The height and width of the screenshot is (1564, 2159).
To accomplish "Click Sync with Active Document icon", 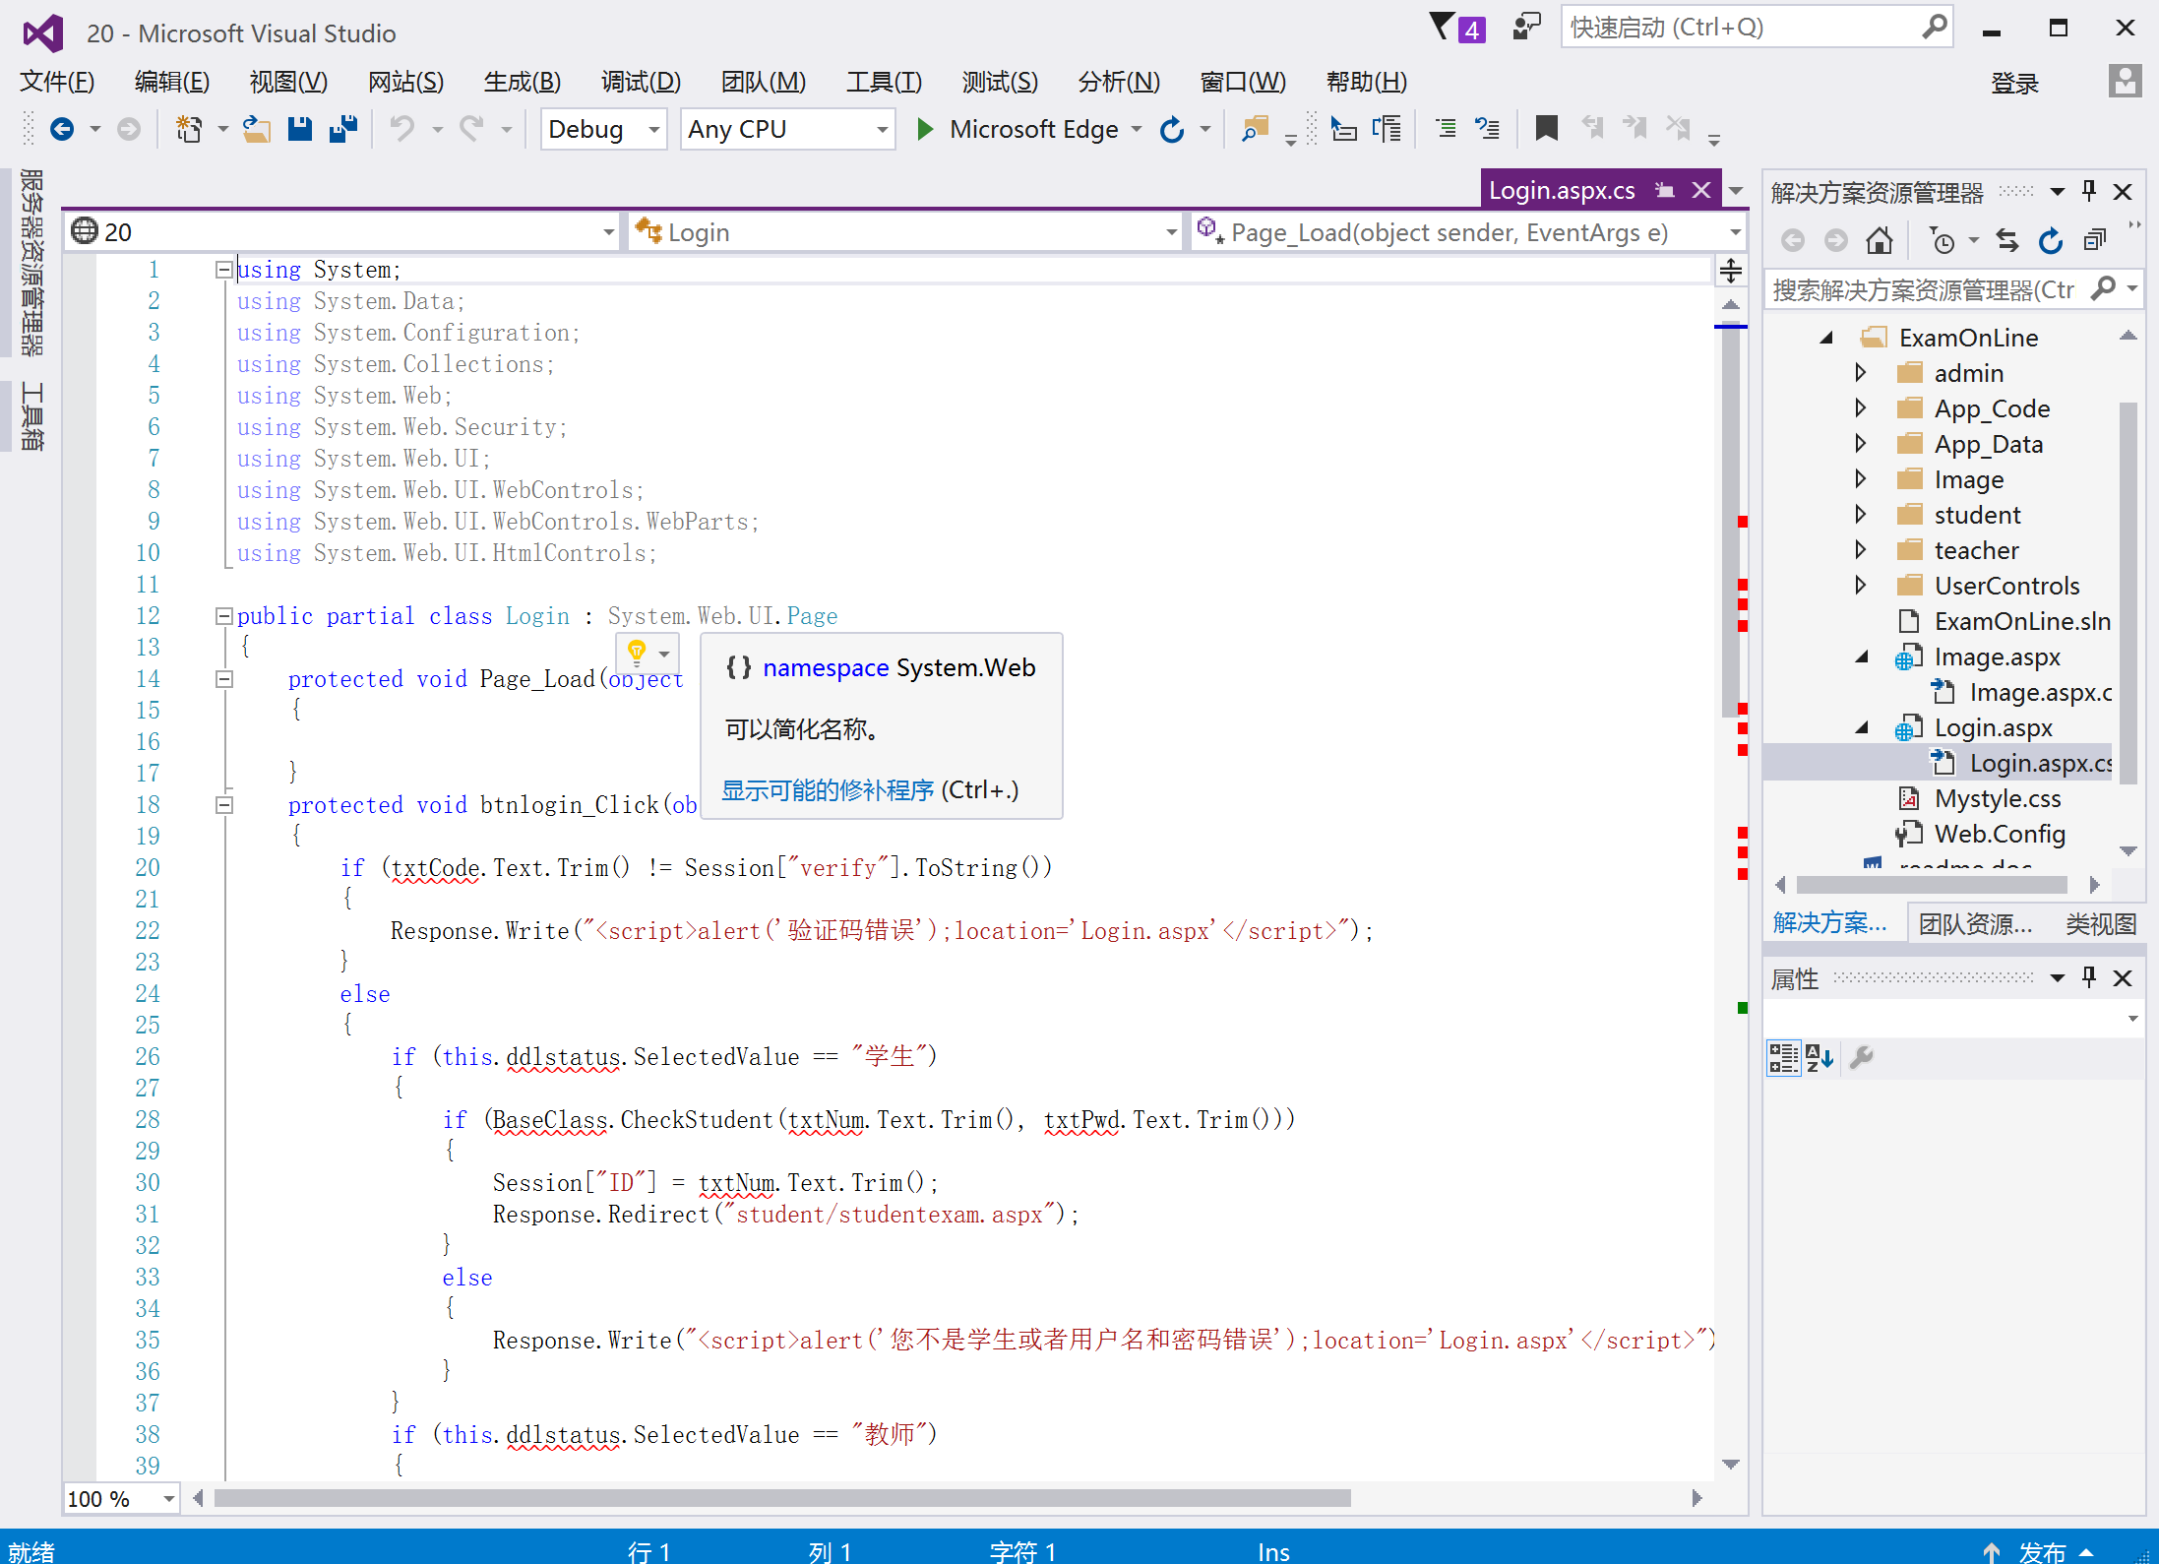I will click(2006, 240).
